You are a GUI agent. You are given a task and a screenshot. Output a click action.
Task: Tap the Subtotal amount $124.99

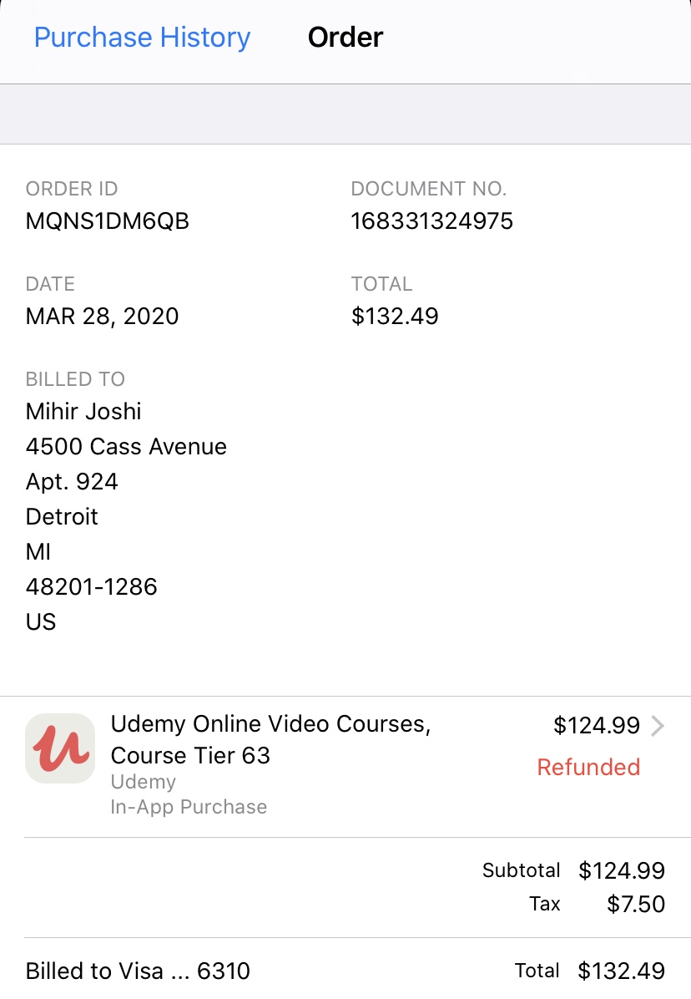(621, 871)
